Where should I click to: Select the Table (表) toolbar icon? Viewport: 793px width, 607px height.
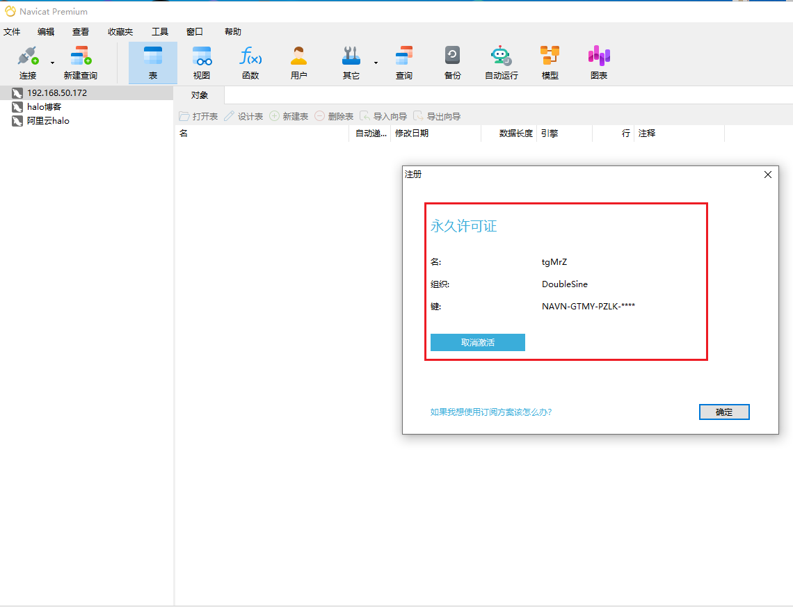[153, 63]
